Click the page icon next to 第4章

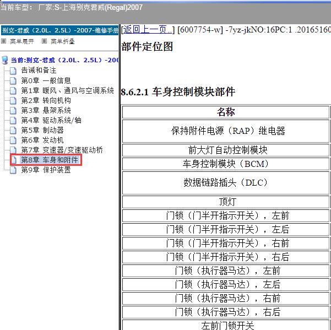coord(13,120)
